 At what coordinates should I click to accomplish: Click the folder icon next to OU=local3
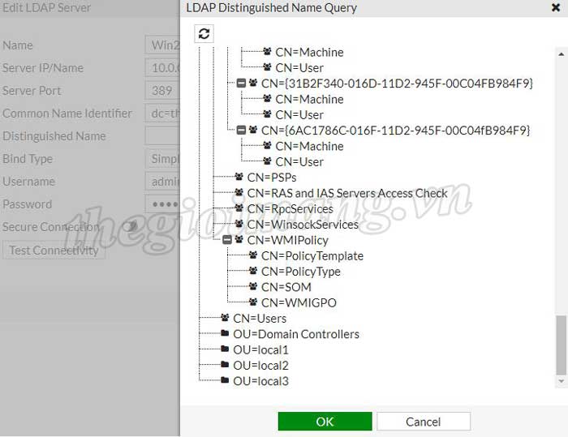(x=225, y=381)
